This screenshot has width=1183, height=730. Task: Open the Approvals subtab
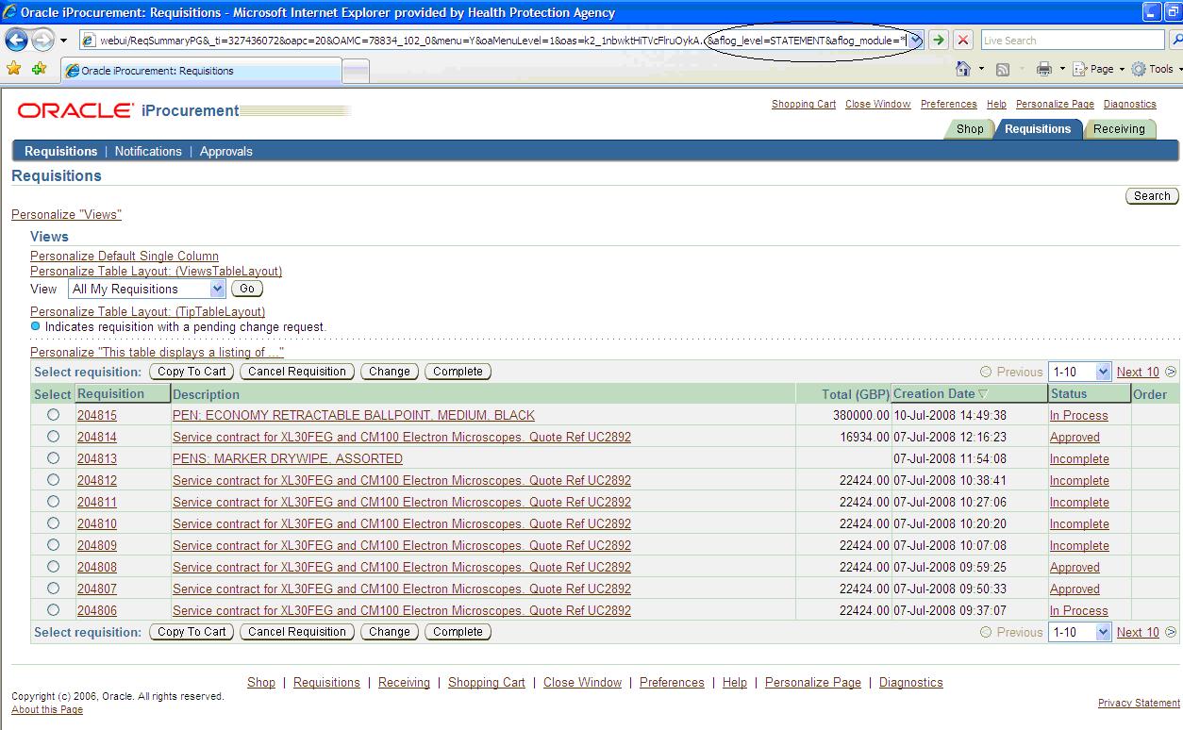226,151
